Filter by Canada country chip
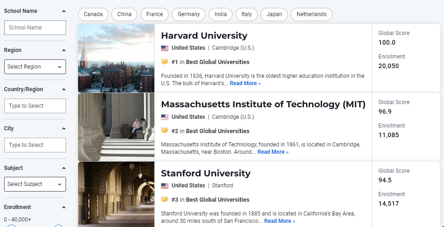444x227 pixels. coord(93,14)
